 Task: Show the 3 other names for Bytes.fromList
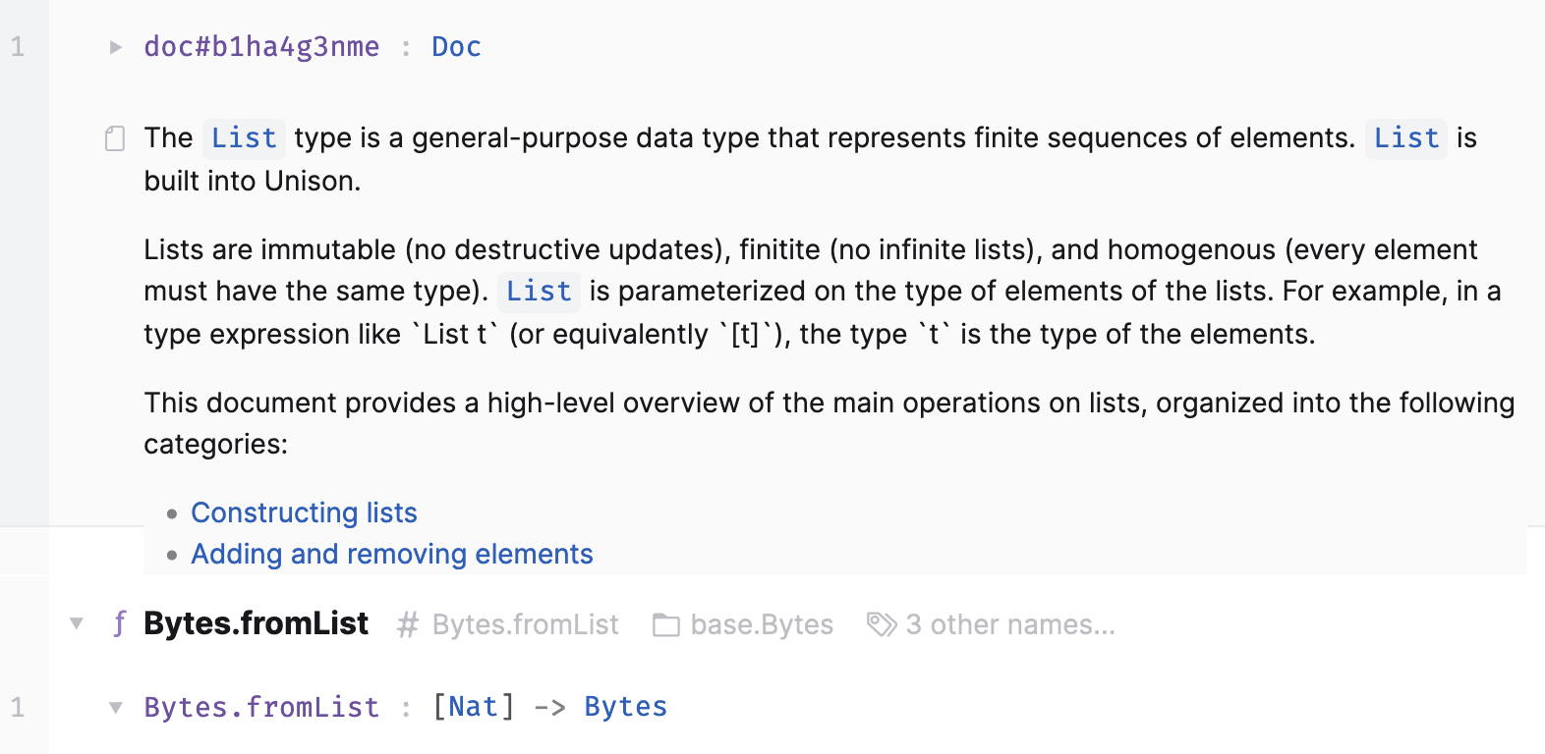[1010, 624]
